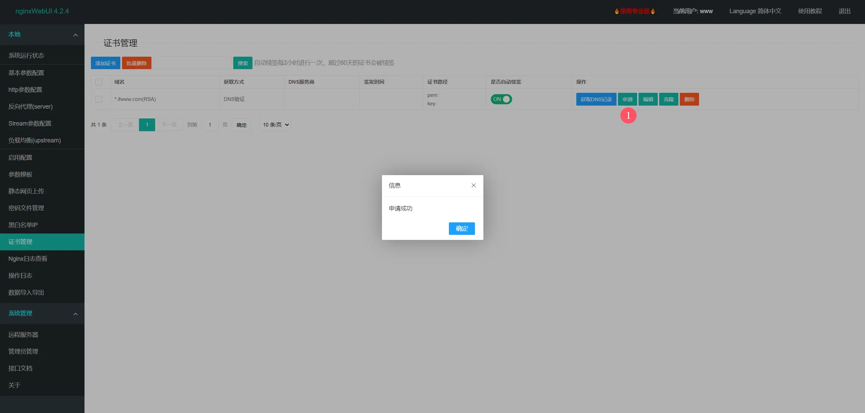Click the green 申请 button

(x=627, y=99)
